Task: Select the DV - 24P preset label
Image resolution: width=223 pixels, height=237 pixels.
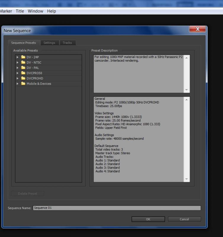Action: pyautogui.click(x=33, y=57)
